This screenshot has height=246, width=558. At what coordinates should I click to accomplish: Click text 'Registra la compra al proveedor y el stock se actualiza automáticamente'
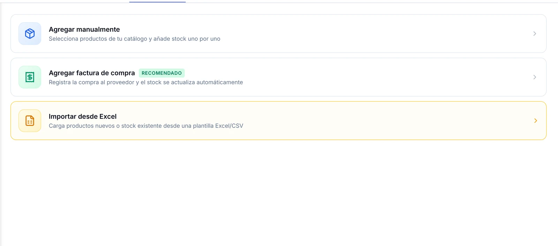tap(146, 82)
